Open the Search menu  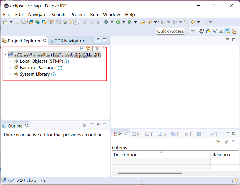pos(58,15)
